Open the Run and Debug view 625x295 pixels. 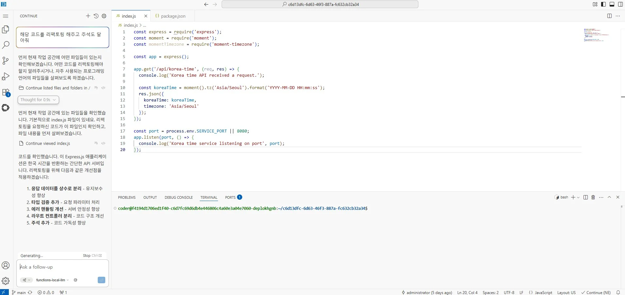(x=6, y=76)
